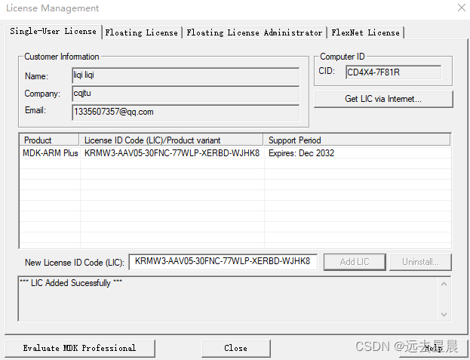Click the Company field showing cqjtu
The height and width of the screenshot is (360, 470).
click(x=186, y=94)
